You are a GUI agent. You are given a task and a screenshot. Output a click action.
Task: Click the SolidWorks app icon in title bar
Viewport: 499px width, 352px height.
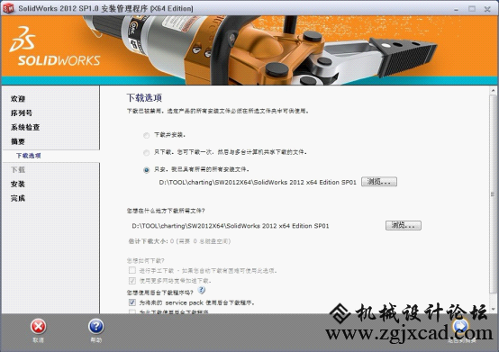[9, 9]
